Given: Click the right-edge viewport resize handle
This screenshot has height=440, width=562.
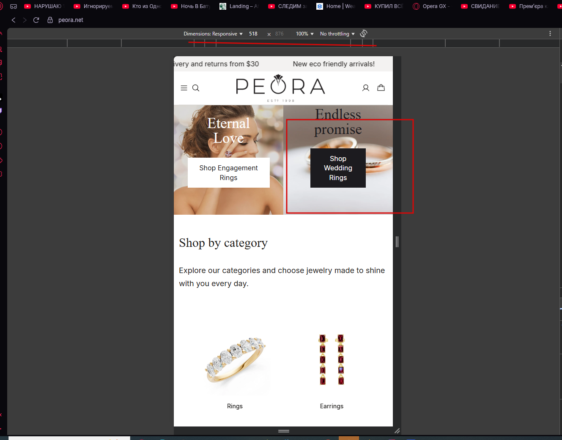Looking at the screenshot, I should click(397, 241).
